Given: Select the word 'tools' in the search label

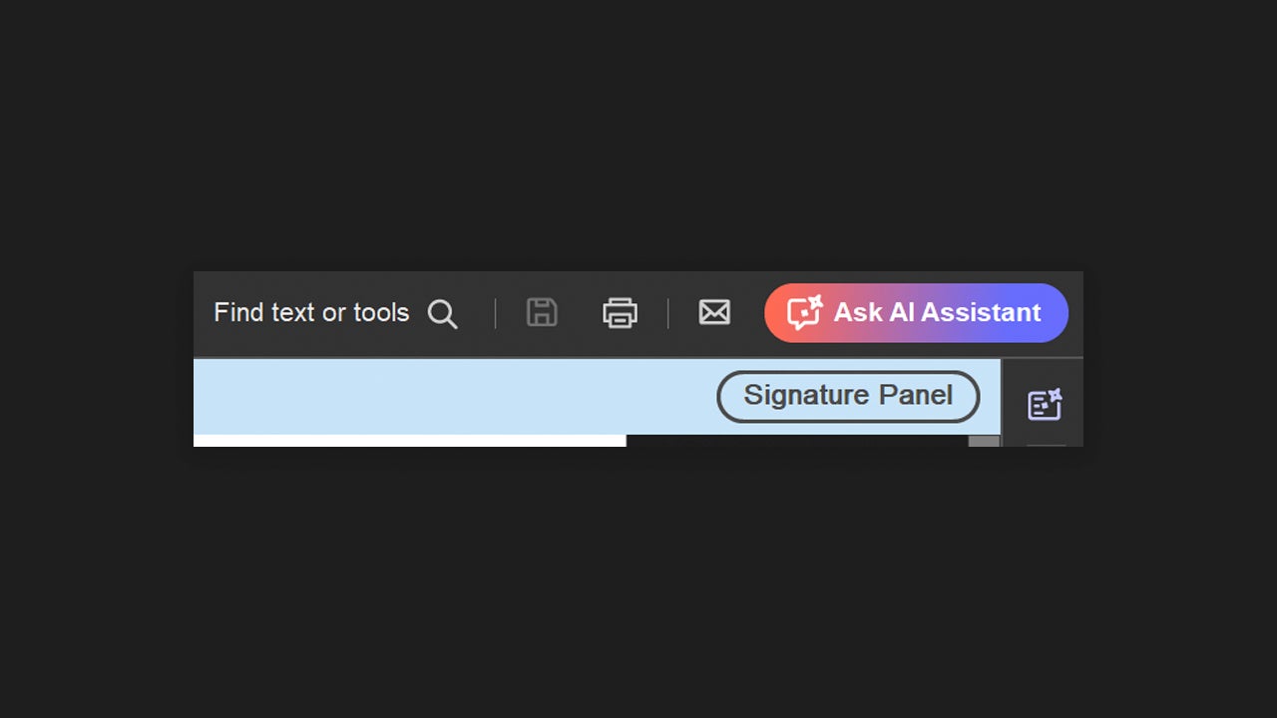Looking at the screenshot, I should (381, 312).
